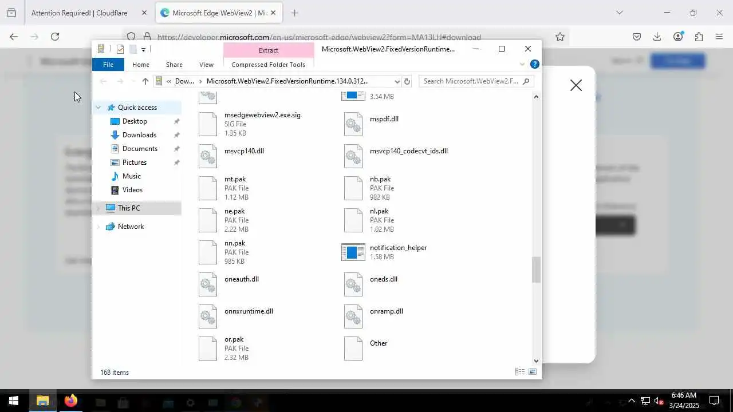Image resolution: width=733 pixels, height=412 pixels.
Task: Select the msvcp140_codecvt_ids.dll file
Action: 409,156
